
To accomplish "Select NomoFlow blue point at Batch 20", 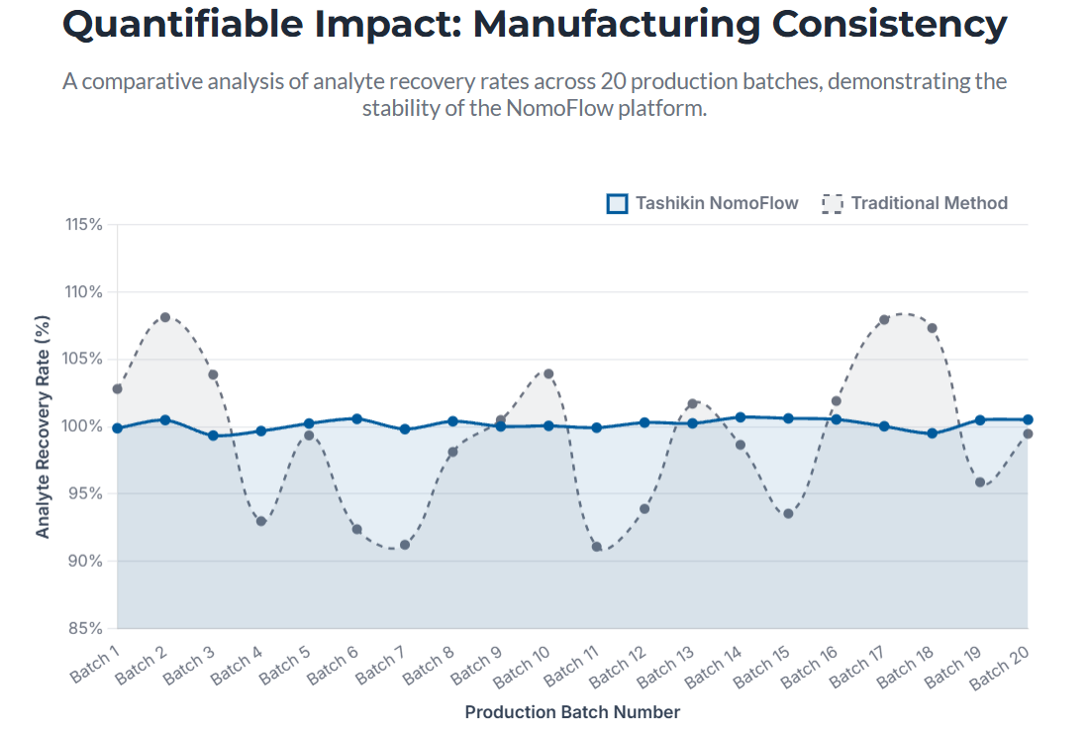I will pyautogui.click(x=1028, y=420).
